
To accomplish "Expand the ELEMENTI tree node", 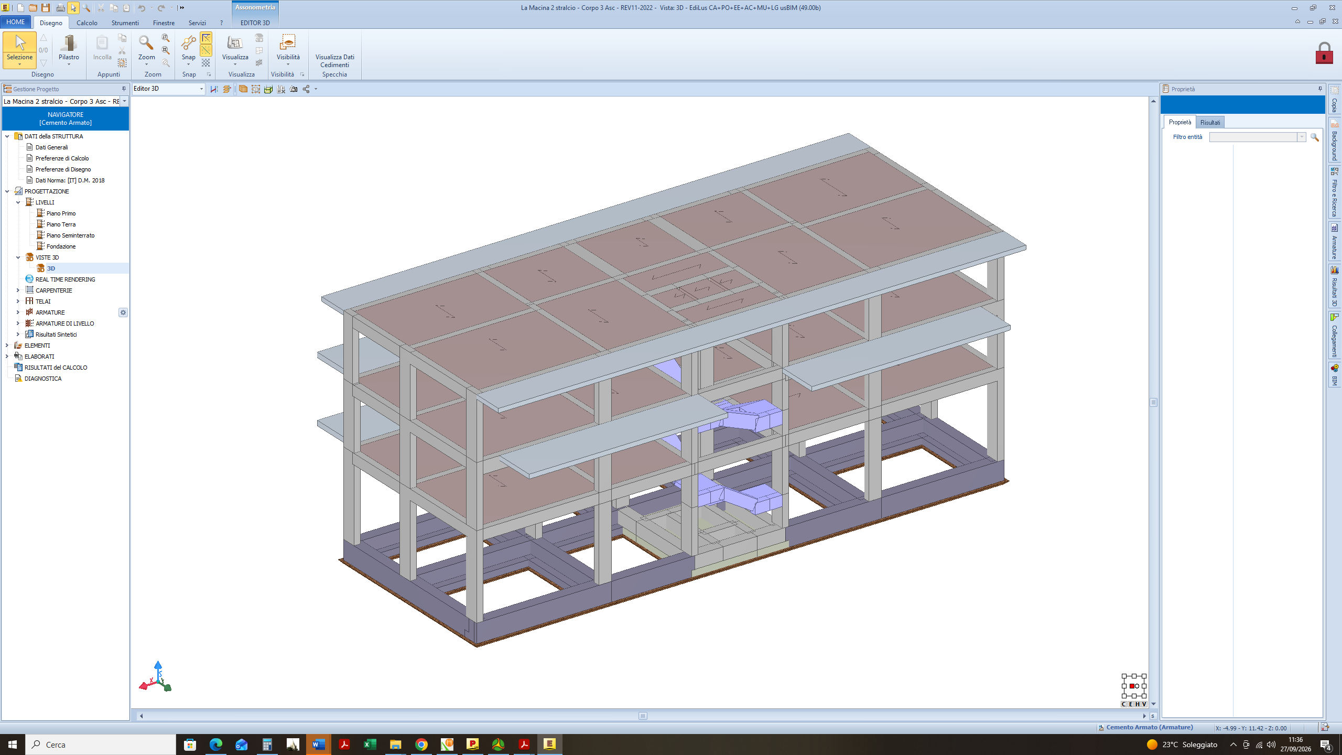I will click(7, 346).
